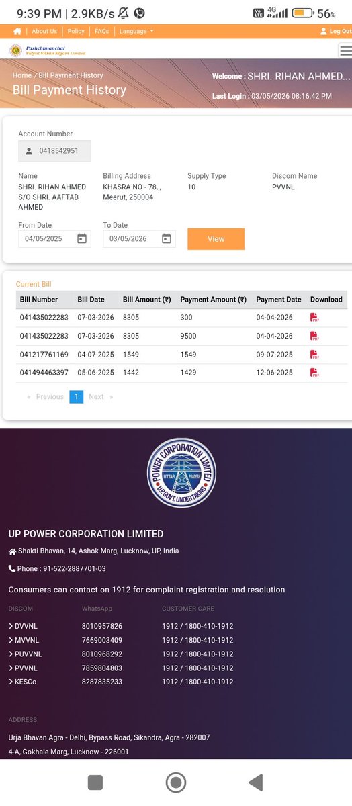The image size is (352, 806).
Task: Go to the home icon in top bar
Action: coord(17,32)
